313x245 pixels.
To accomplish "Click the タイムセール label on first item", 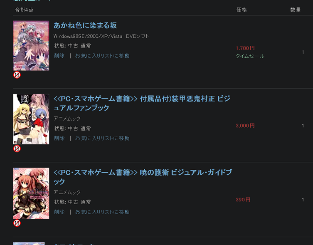I will [x=250, y=56].
